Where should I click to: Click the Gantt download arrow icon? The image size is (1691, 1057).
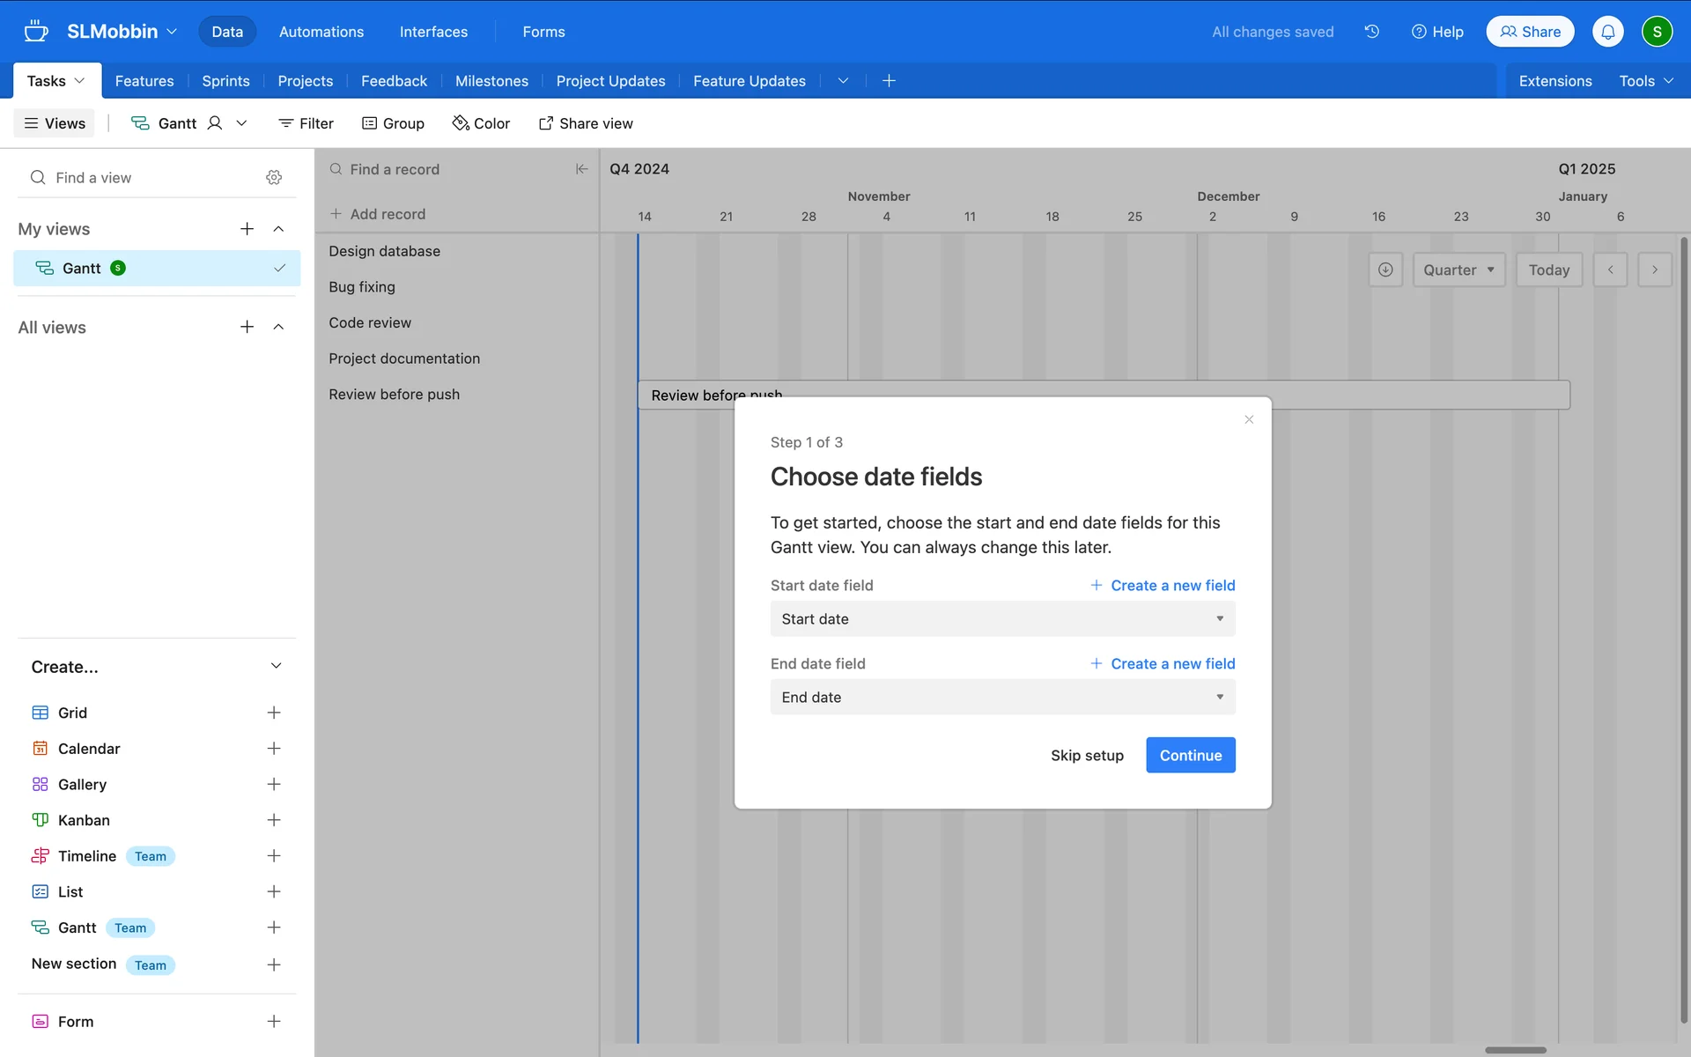(1385, 270)
